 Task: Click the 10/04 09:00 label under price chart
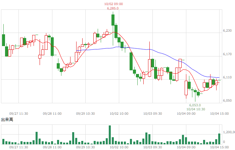pyautogui.click(x=186, y=114)
